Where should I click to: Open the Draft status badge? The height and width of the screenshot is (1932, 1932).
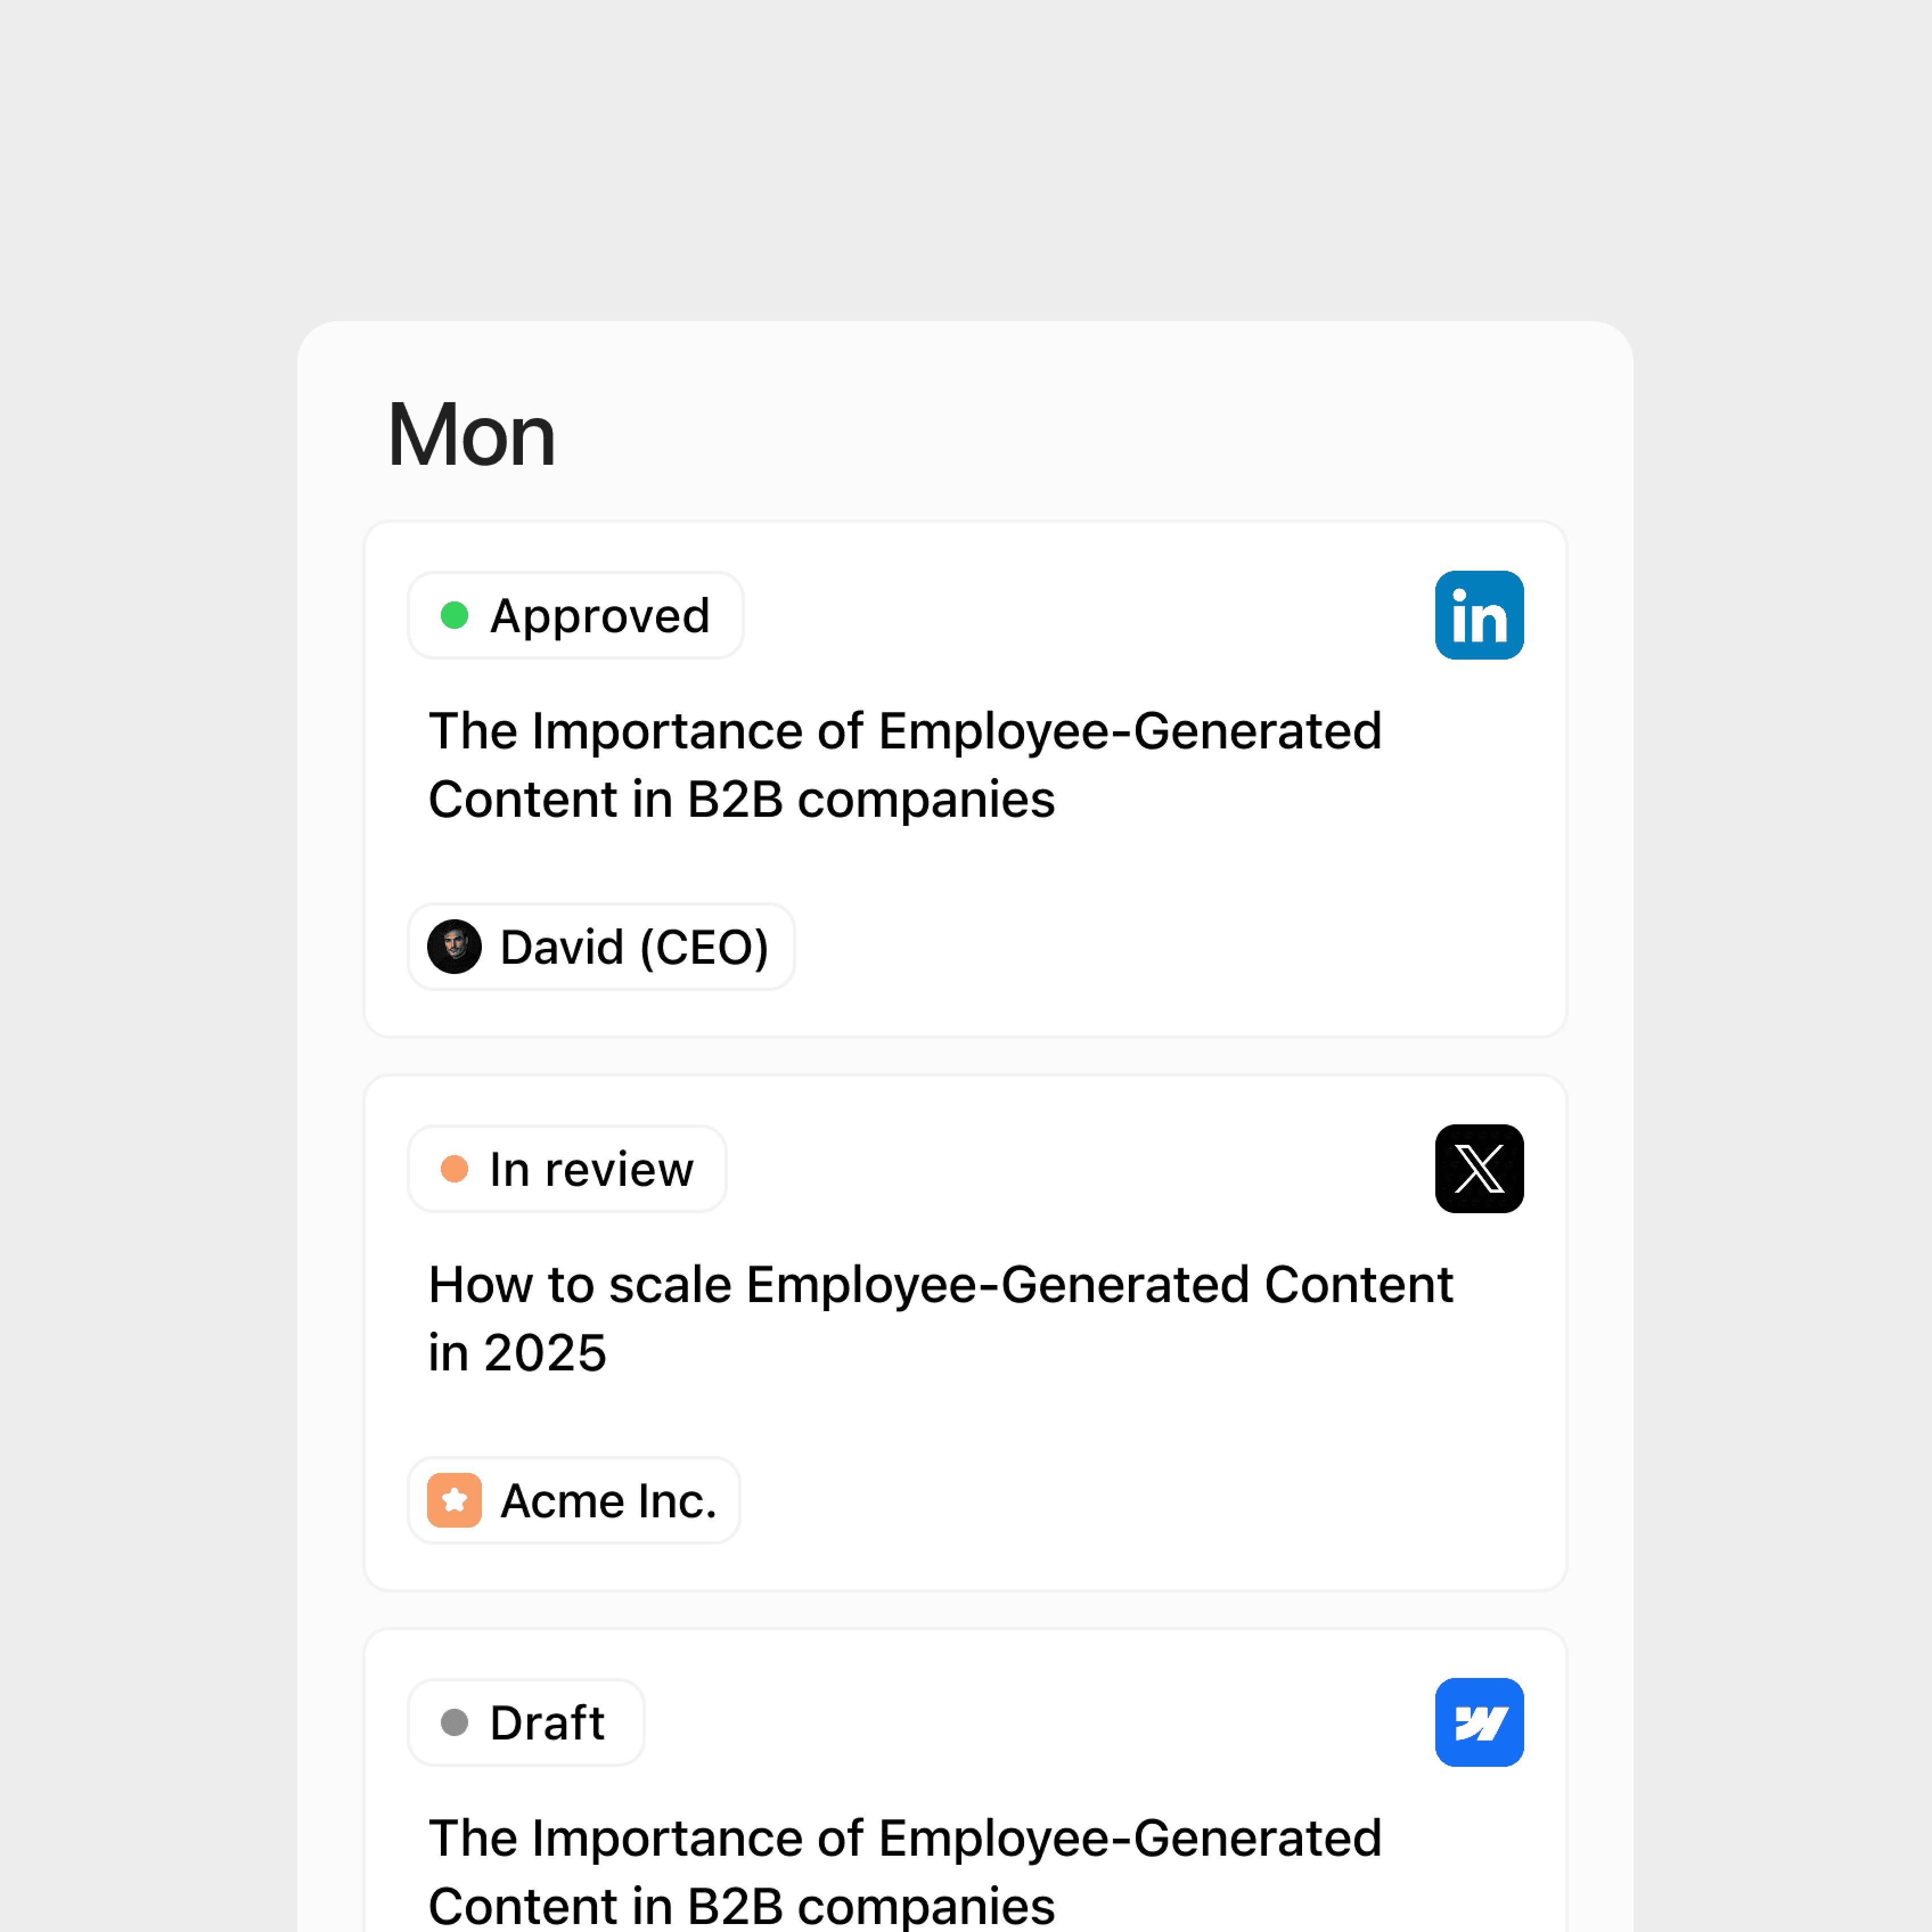tap(526, 1722)
